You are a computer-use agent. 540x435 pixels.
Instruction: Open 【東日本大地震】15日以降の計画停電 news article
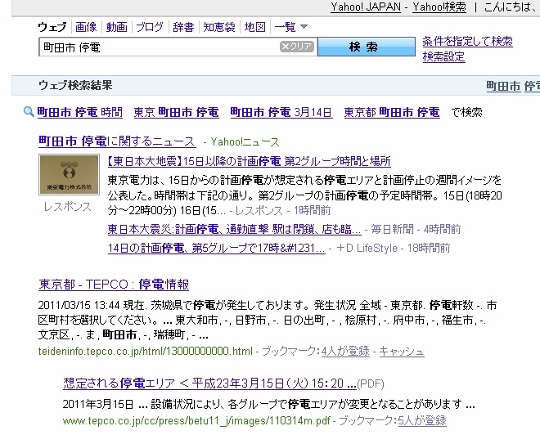tap(250, 161)
